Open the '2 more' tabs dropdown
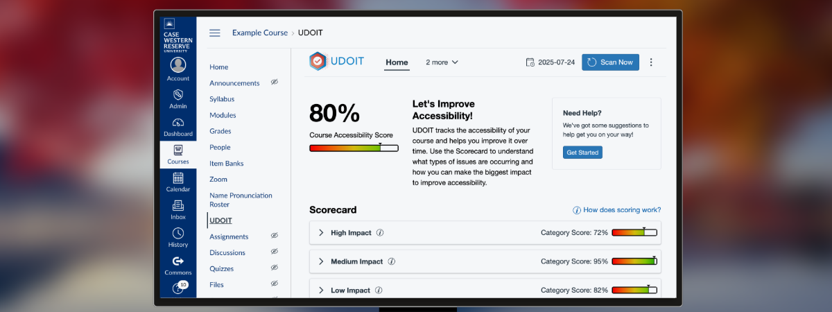 [x=442, y=62]
